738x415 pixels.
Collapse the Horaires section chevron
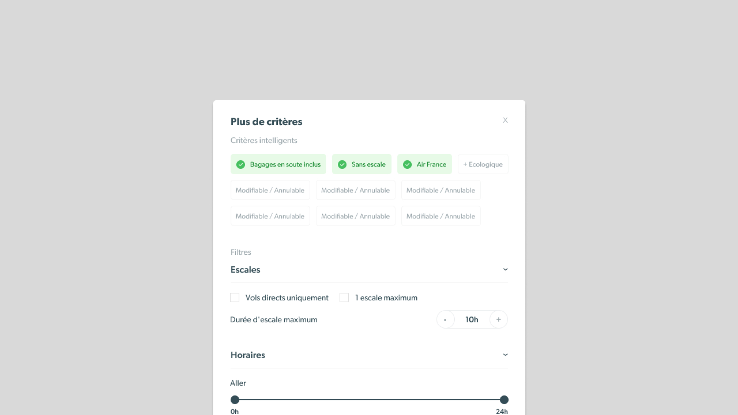(505, 355)
